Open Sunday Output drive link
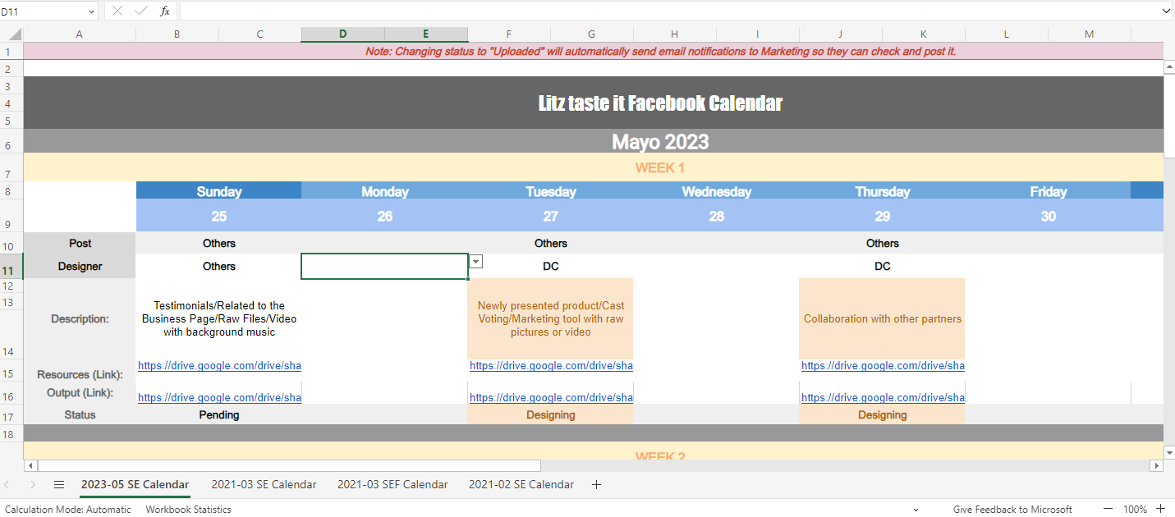 tap(219, 397)
